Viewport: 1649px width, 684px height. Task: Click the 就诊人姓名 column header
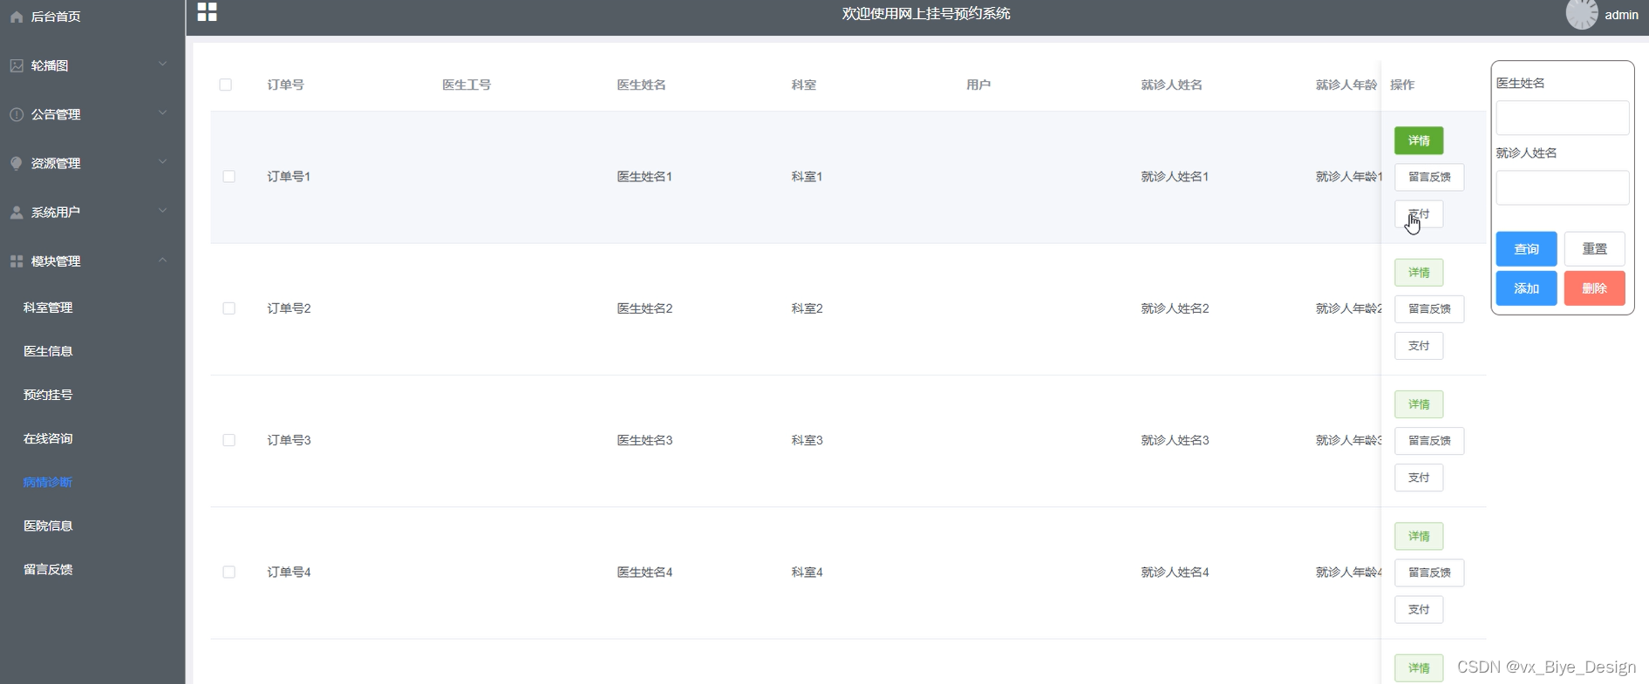point(1171,85)
